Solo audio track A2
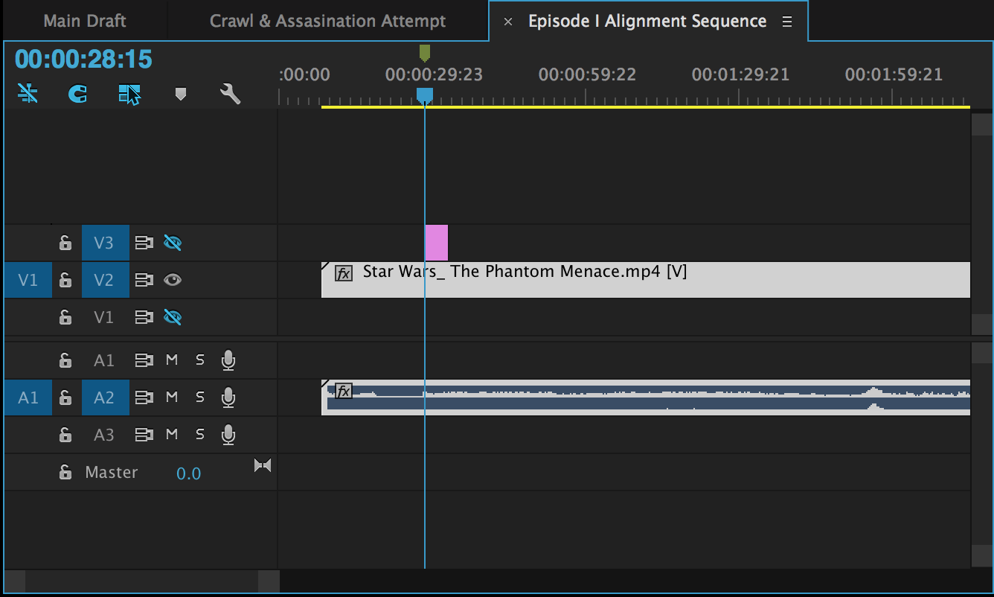Screen dimensions: 994x597 tap(199, 398)
